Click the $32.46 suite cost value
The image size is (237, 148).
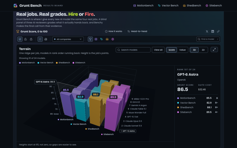(202, 89)
